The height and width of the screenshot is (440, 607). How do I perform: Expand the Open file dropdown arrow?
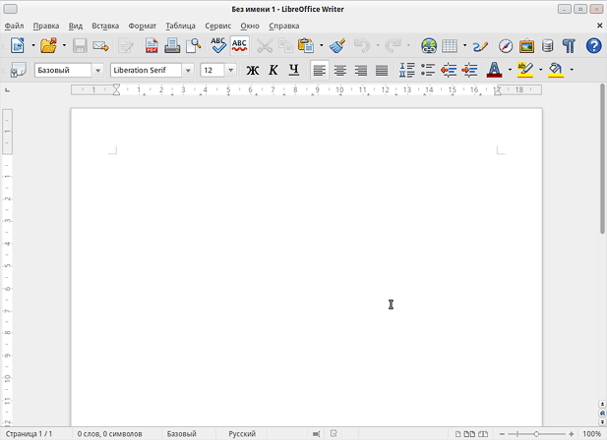pos(64,45)
